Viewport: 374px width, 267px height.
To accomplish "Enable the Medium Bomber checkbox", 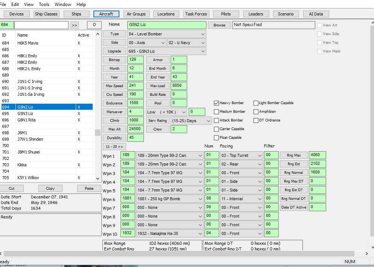I will pyautogui.click(x=216, y=112).
